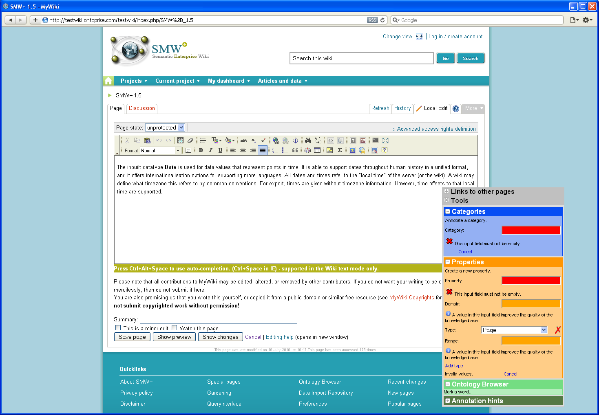
Task: Insert a table using the table icon
Action: click(x=317, y=150)
